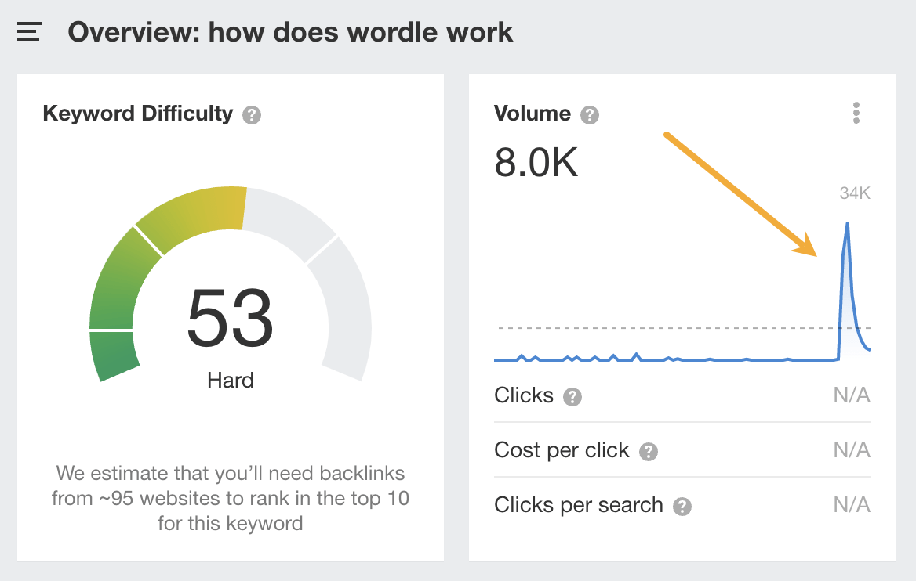Click the volume trend spike peak
Viewport: 916px width, 581px height.
(x=847, y=225)
